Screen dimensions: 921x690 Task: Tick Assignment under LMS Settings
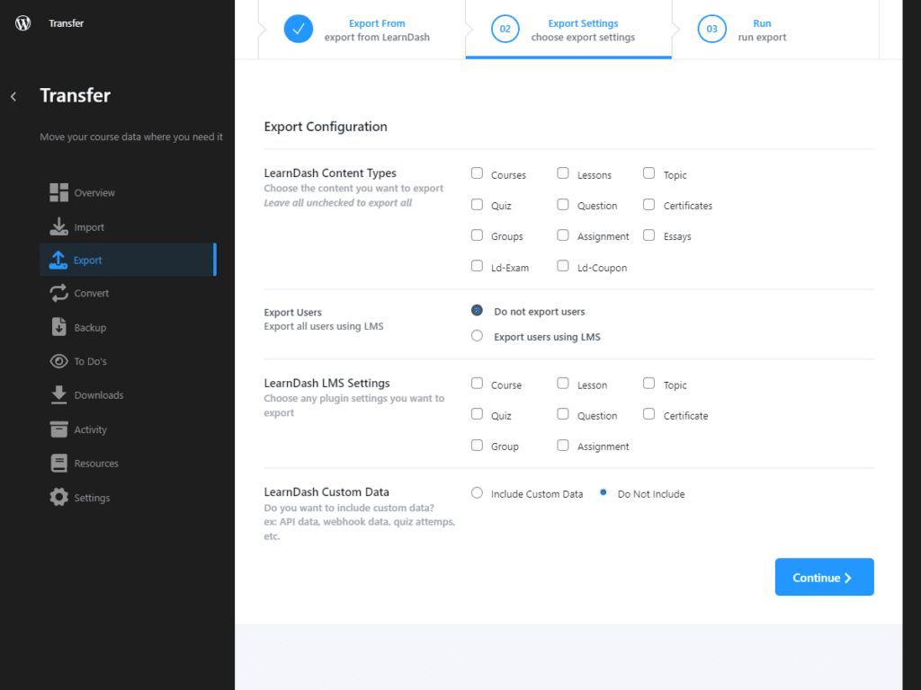pyautogui.click(x=563, y=446)
